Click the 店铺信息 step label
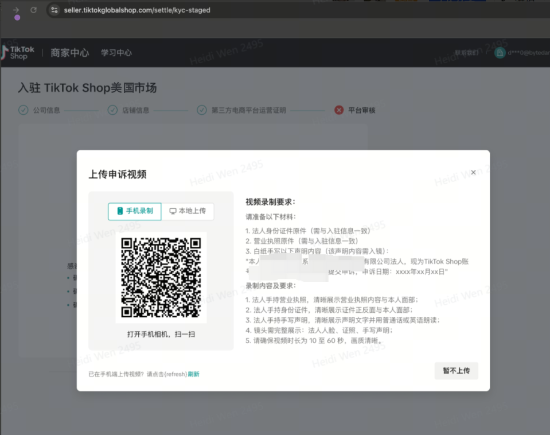 point(136,110)
